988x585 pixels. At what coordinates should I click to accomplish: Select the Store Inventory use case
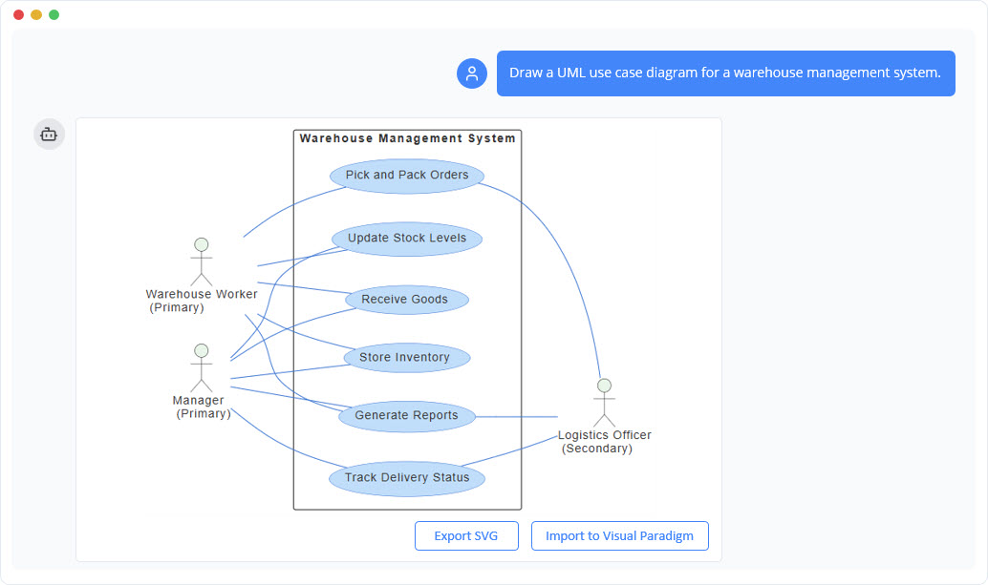(x=406, y=357)
